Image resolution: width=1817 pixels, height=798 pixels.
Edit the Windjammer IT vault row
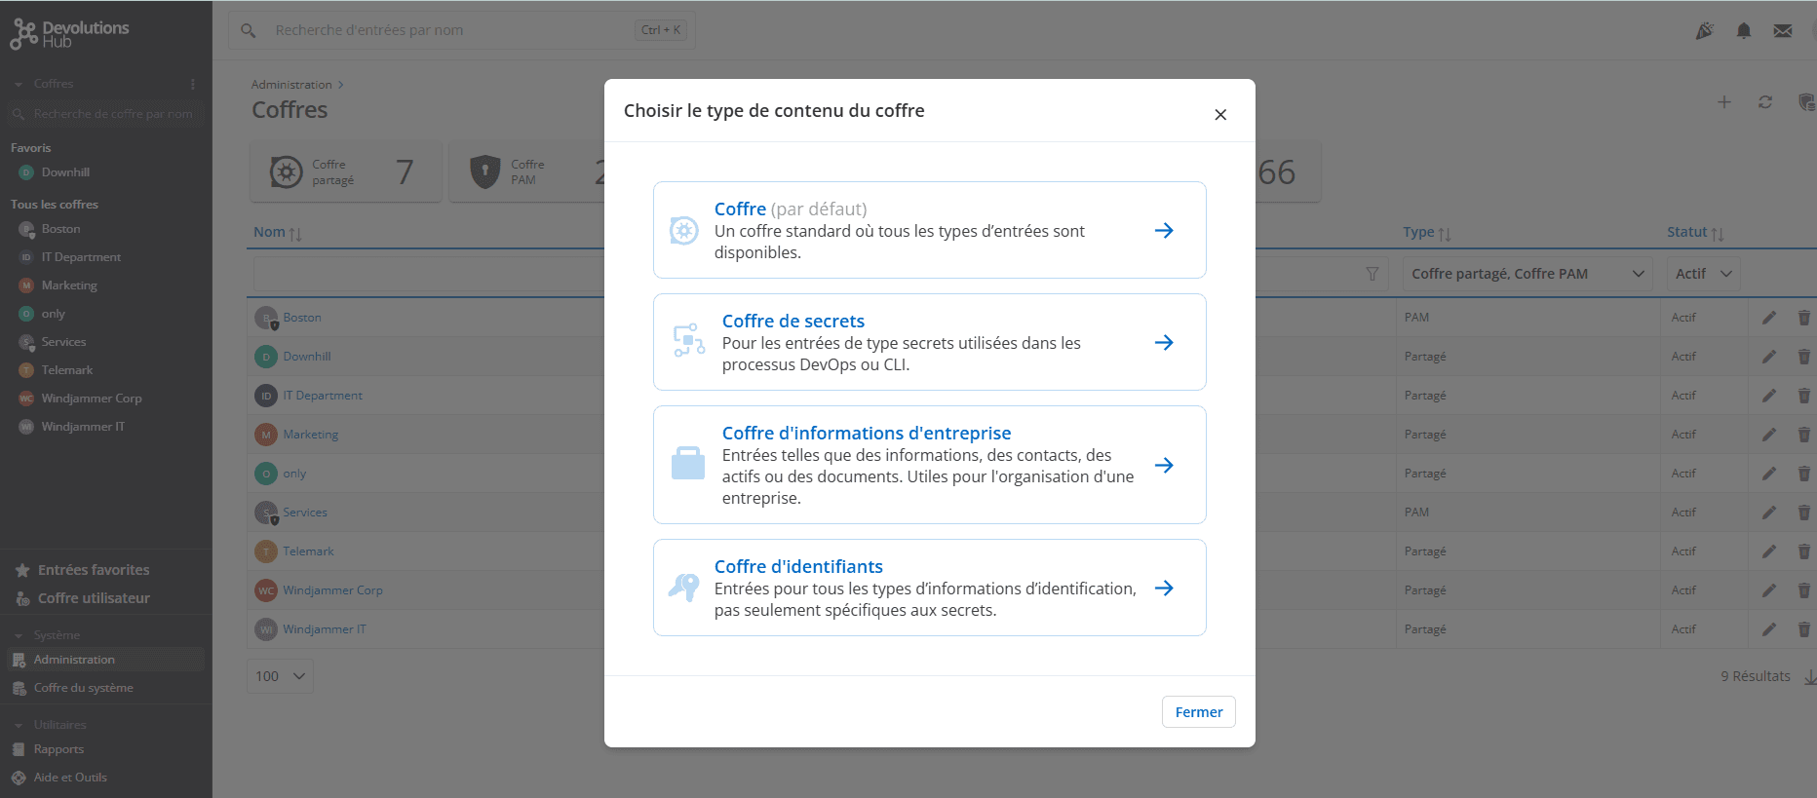1769,629
